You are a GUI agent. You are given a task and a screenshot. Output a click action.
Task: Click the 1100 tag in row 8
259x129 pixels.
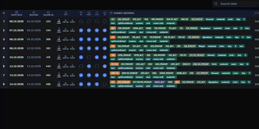170,82
